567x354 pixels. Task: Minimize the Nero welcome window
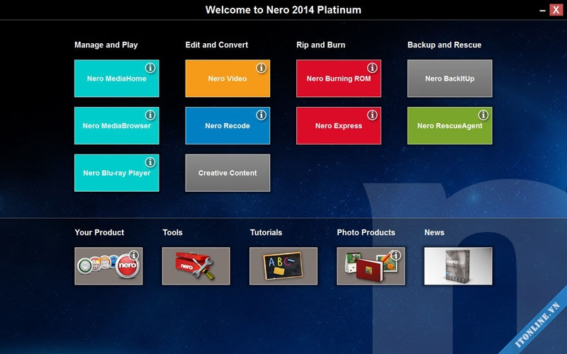542,11
